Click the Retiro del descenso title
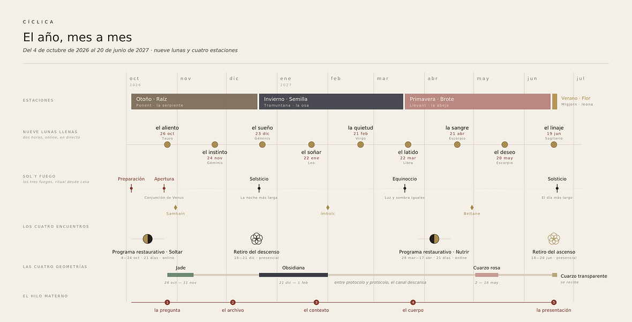The image size is (632, 322). tap(257, 252)
